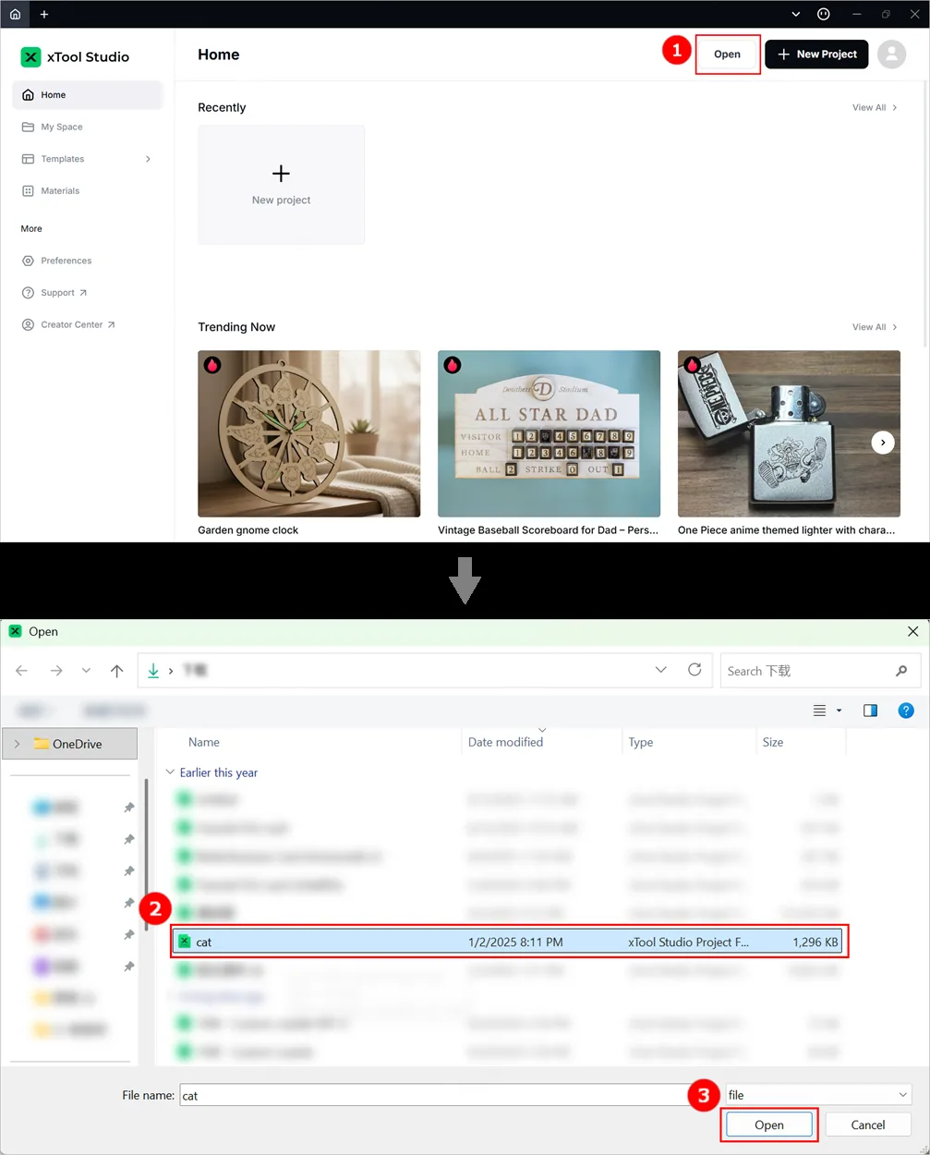The width and height of the screenshot is (930, 1155).
Task: Toggle the preview pane icon
Action: (x=870, y=711)
